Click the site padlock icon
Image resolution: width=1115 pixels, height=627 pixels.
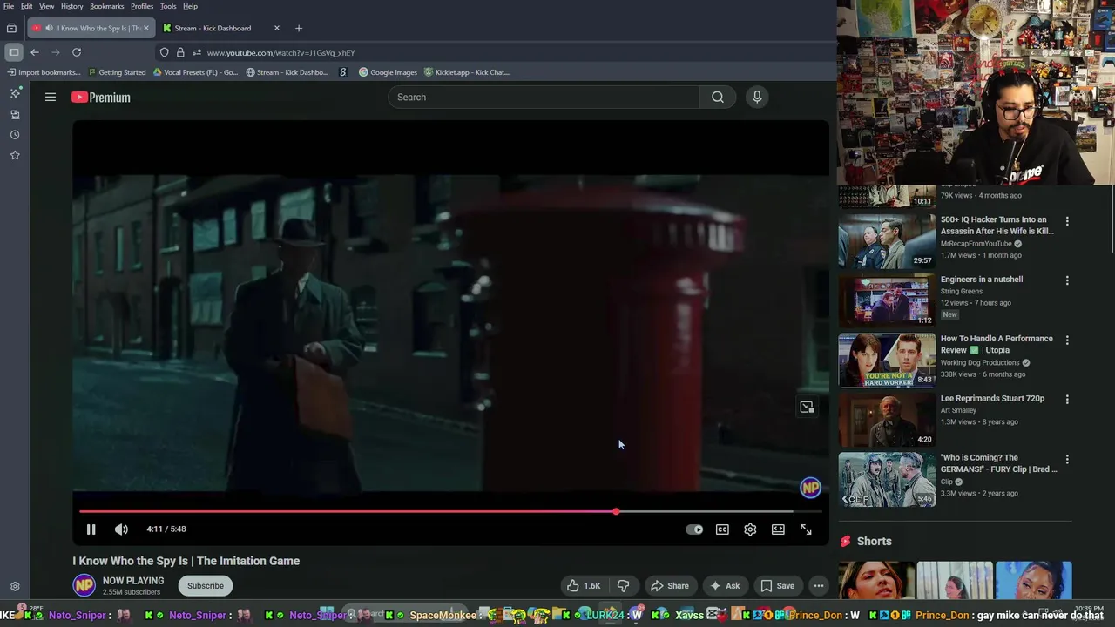click(x=180, y=52)
